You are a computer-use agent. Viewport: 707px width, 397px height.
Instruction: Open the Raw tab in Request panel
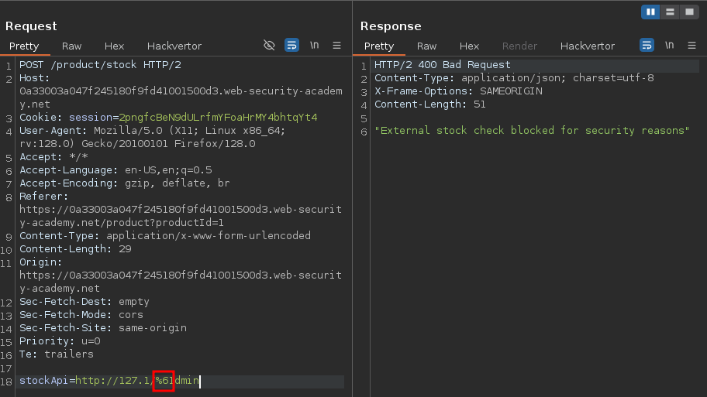tap(71, 46)
